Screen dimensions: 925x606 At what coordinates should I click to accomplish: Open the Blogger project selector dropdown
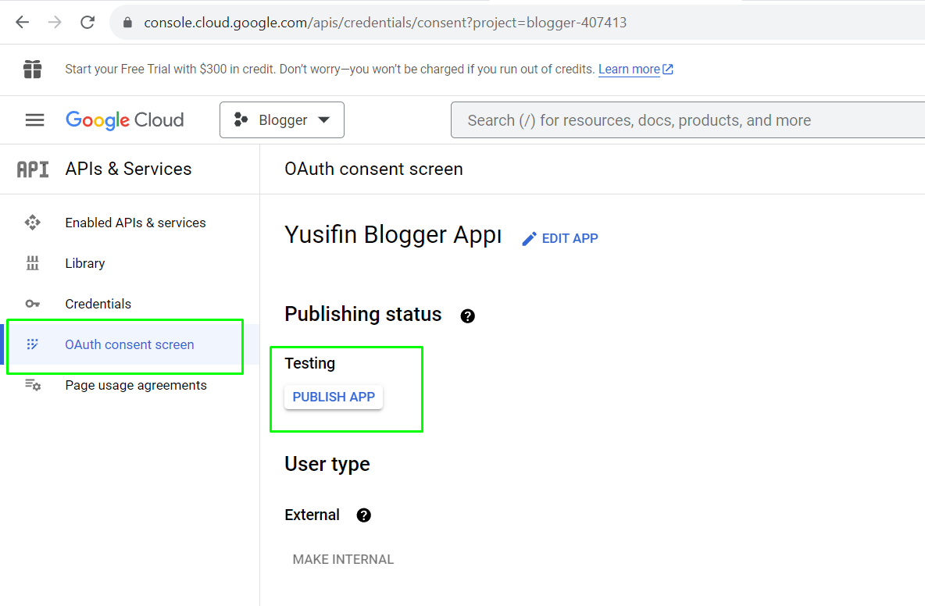click(282, 120)
